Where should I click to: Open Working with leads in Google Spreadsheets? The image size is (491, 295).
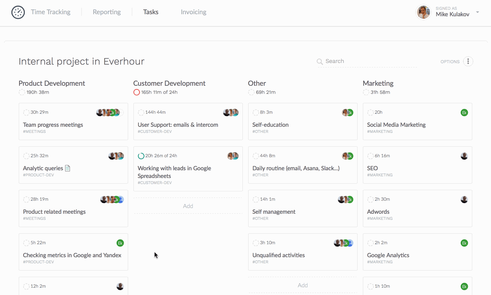coord(174,172)
